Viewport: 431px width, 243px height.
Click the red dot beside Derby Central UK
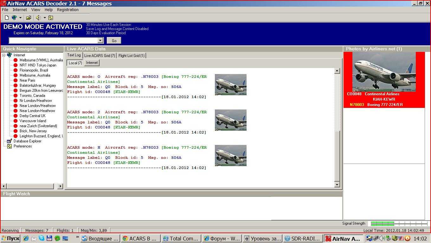15,116
